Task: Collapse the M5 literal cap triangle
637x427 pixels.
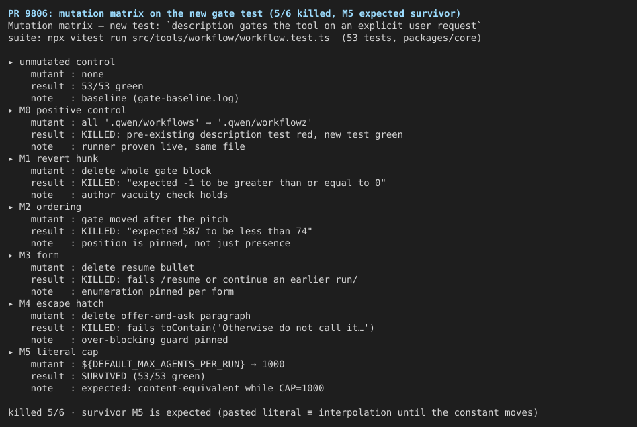Action: [x=11, y=352]
